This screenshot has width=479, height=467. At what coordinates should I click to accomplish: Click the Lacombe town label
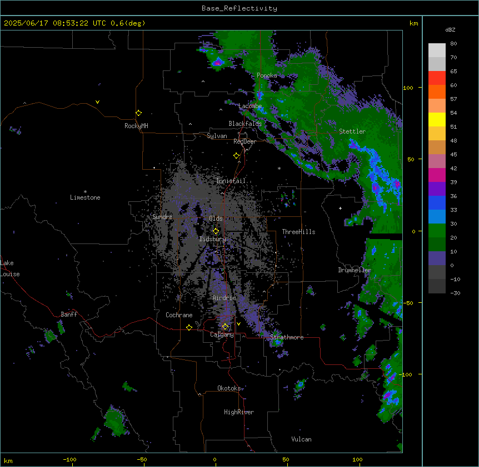tap(250, 106)
